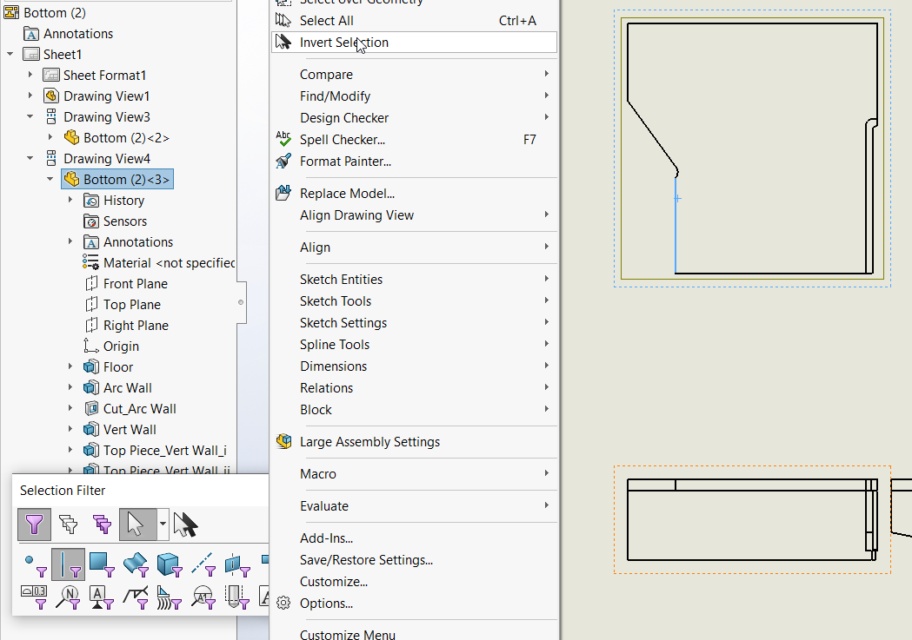
Task: Toggle the Filter Edges button
Action: [68, 564]
